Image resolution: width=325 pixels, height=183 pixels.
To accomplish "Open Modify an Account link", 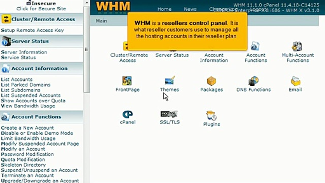I will pyautogui.click(x=23, y=149).
